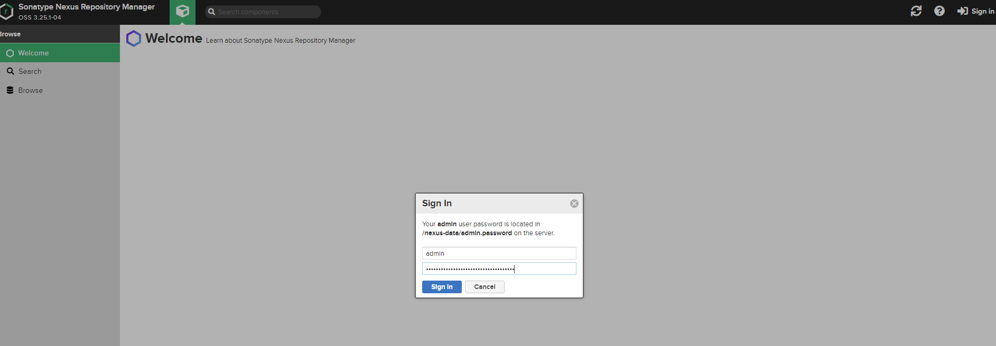Image resolution: width=996 pixels, height=346 pixels.
Task: Open the Browse cube icon in header
Action: pos(182,12)
